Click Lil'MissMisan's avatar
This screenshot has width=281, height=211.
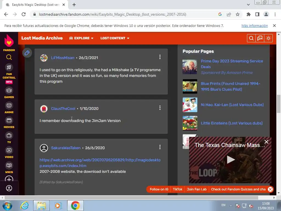click(44, 58)
